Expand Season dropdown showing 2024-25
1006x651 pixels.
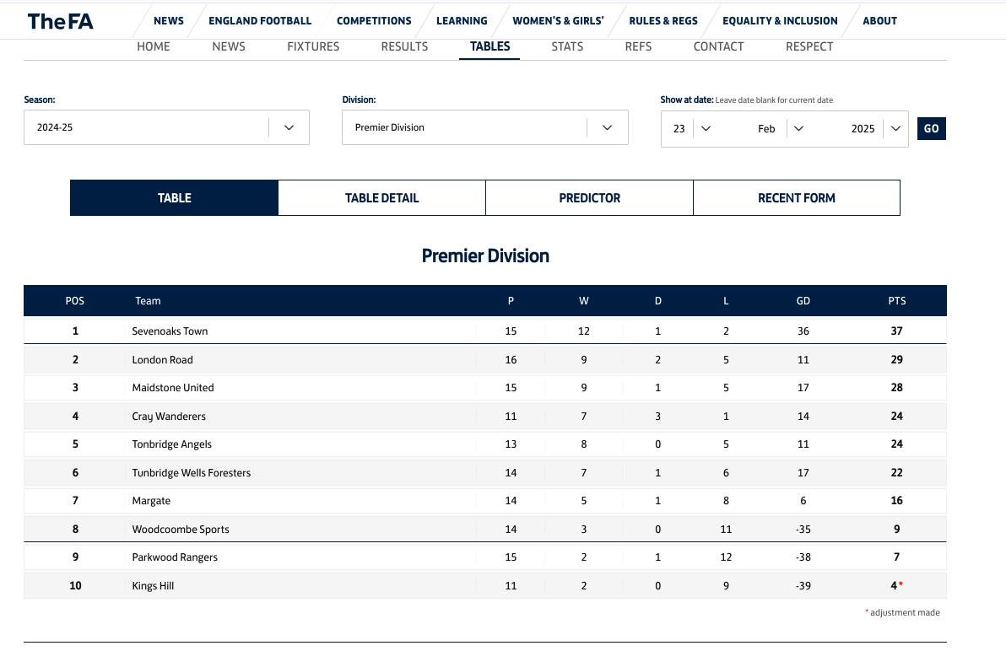tap(167, 127)
